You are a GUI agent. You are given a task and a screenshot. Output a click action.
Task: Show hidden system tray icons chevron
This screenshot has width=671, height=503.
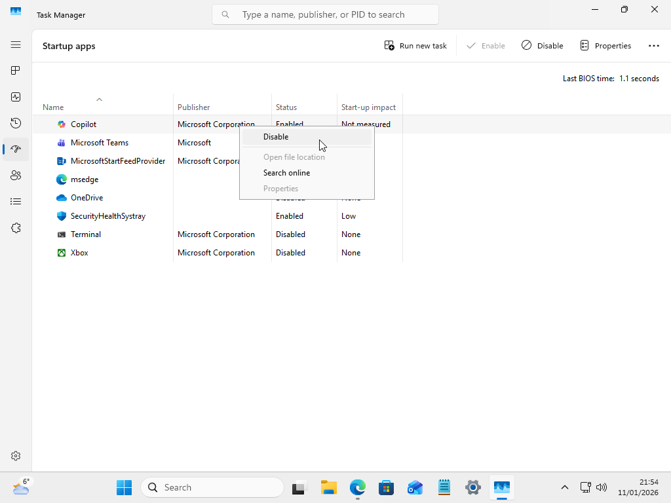pyautogui.click(x=564, y=487)
